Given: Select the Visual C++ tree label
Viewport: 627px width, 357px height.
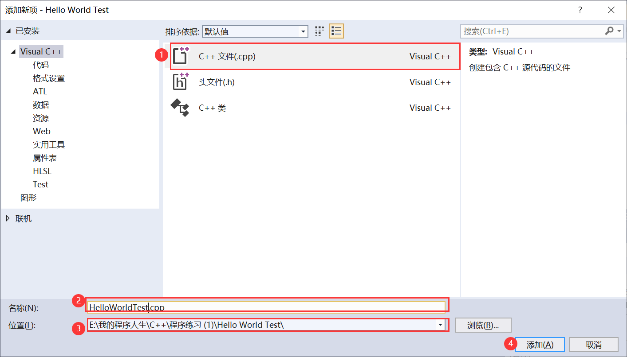Looking at the screenshot, I should click(x=41, y=52).
